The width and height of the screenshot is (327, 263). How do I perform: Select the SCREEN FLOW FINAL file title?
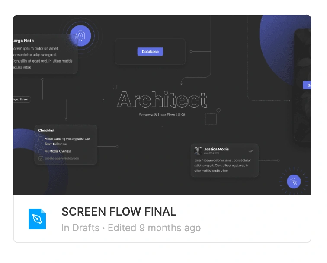pos(119,212)
